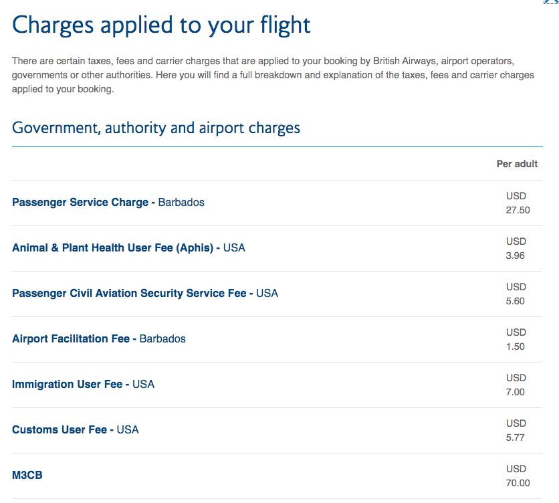Viewport: 559px width, 503px height.
Task: Select the 'Immigration User Fee' label
Action: tap(67, 384)
